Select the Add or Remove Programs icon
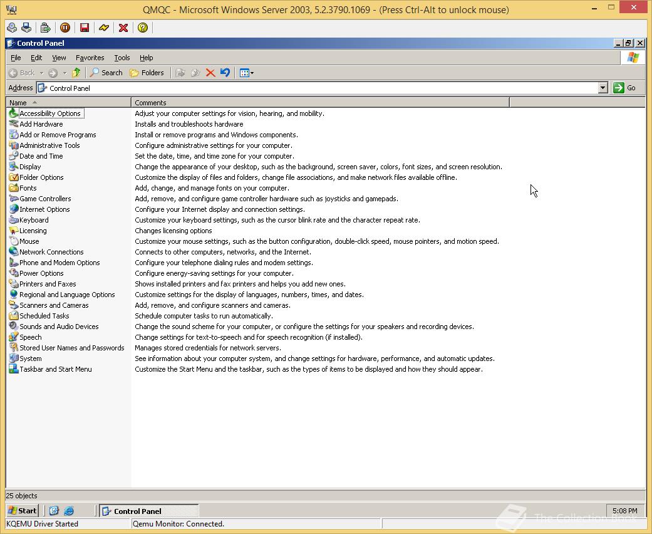Image resolution: width=652 pixels, height=534 pixels. (13, 134)
